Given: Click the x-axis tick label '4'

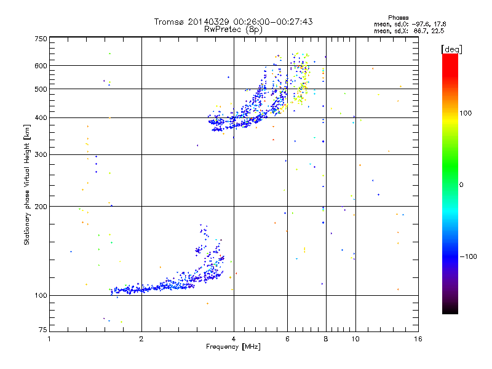Looking at the screenshot, I should [234, 339].
